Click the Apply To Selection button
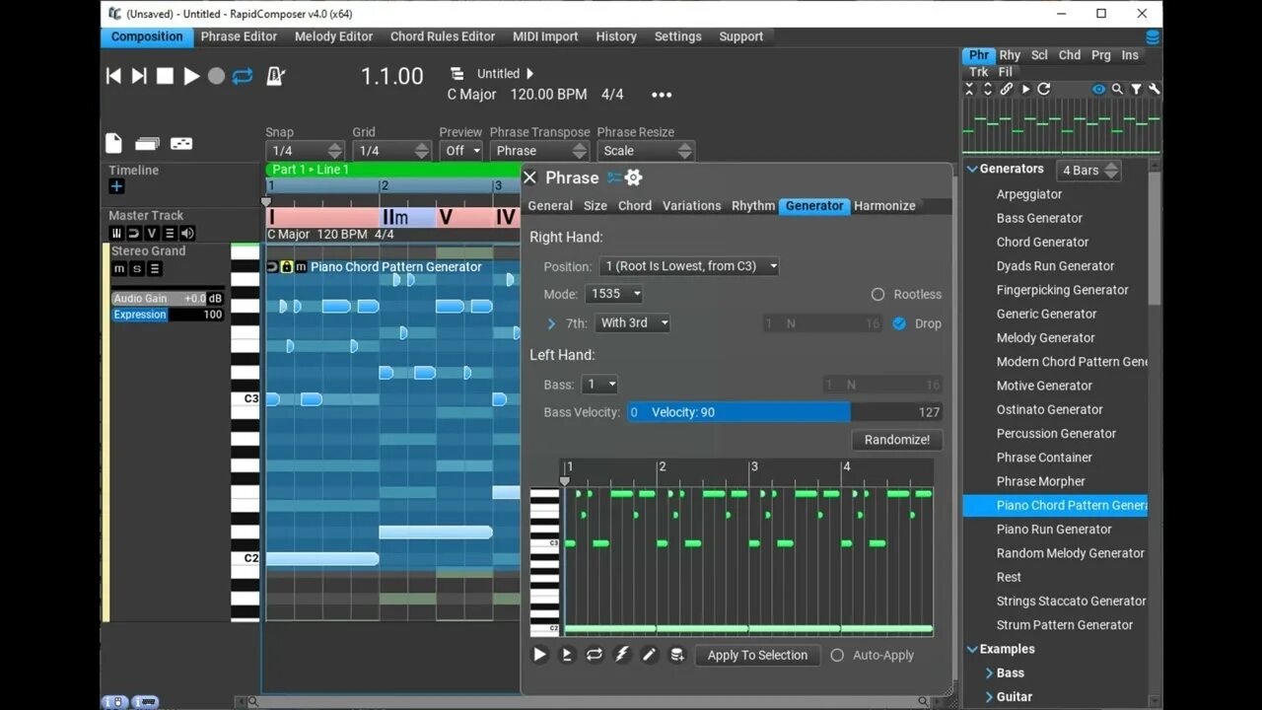This screenshot has width=1262, height=710. coord(757,655)
